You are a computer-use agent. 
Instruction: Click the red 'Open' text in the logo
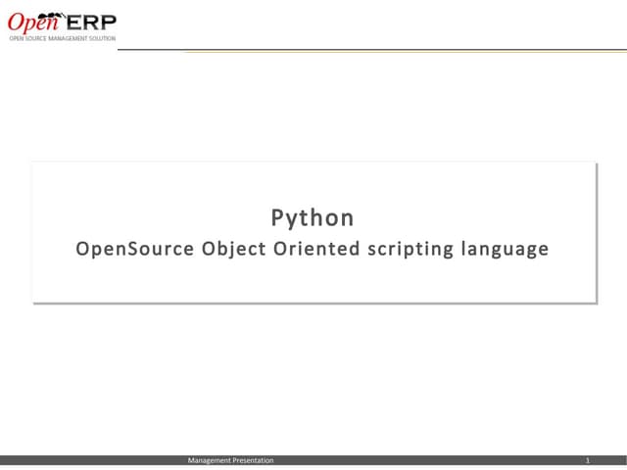pyautogui.click(x=29, y=23)
